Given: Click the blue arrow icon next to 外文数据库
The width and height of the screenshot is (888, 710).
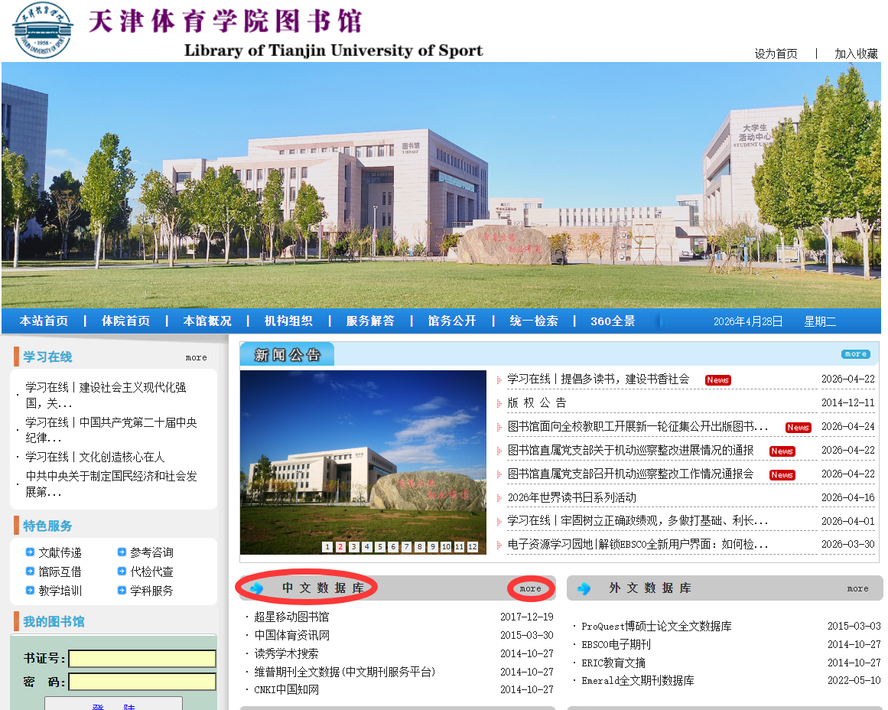Looking at the screenshot, I should pyautogui.click(x=584, y=588).
